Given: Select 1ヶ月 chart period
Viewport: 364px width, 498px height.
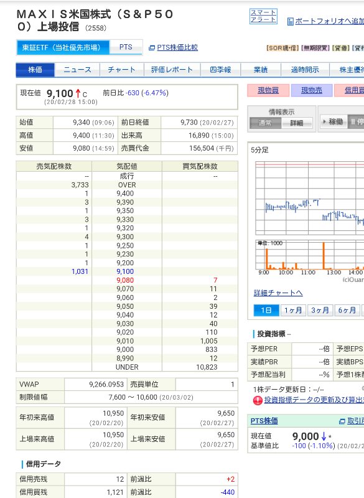Looking at the screenshot, I should click(293, 310).
